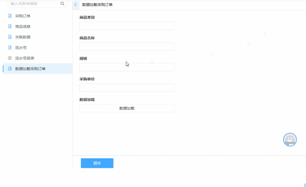306x187 pixels.
Task: Open 采购订单 in the sidebar
Action: [x=23, y=16]
